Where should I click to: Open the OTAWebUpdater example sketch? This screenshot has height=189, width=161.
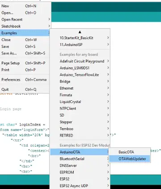click(129, 159)
